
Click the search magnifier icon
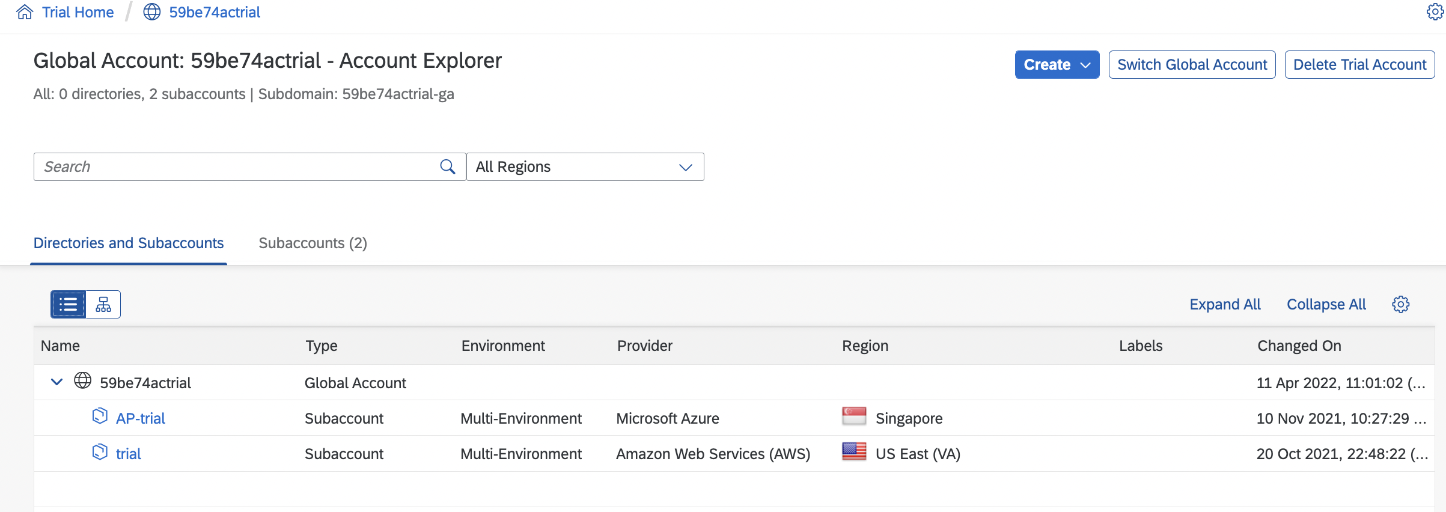point(448,166)
